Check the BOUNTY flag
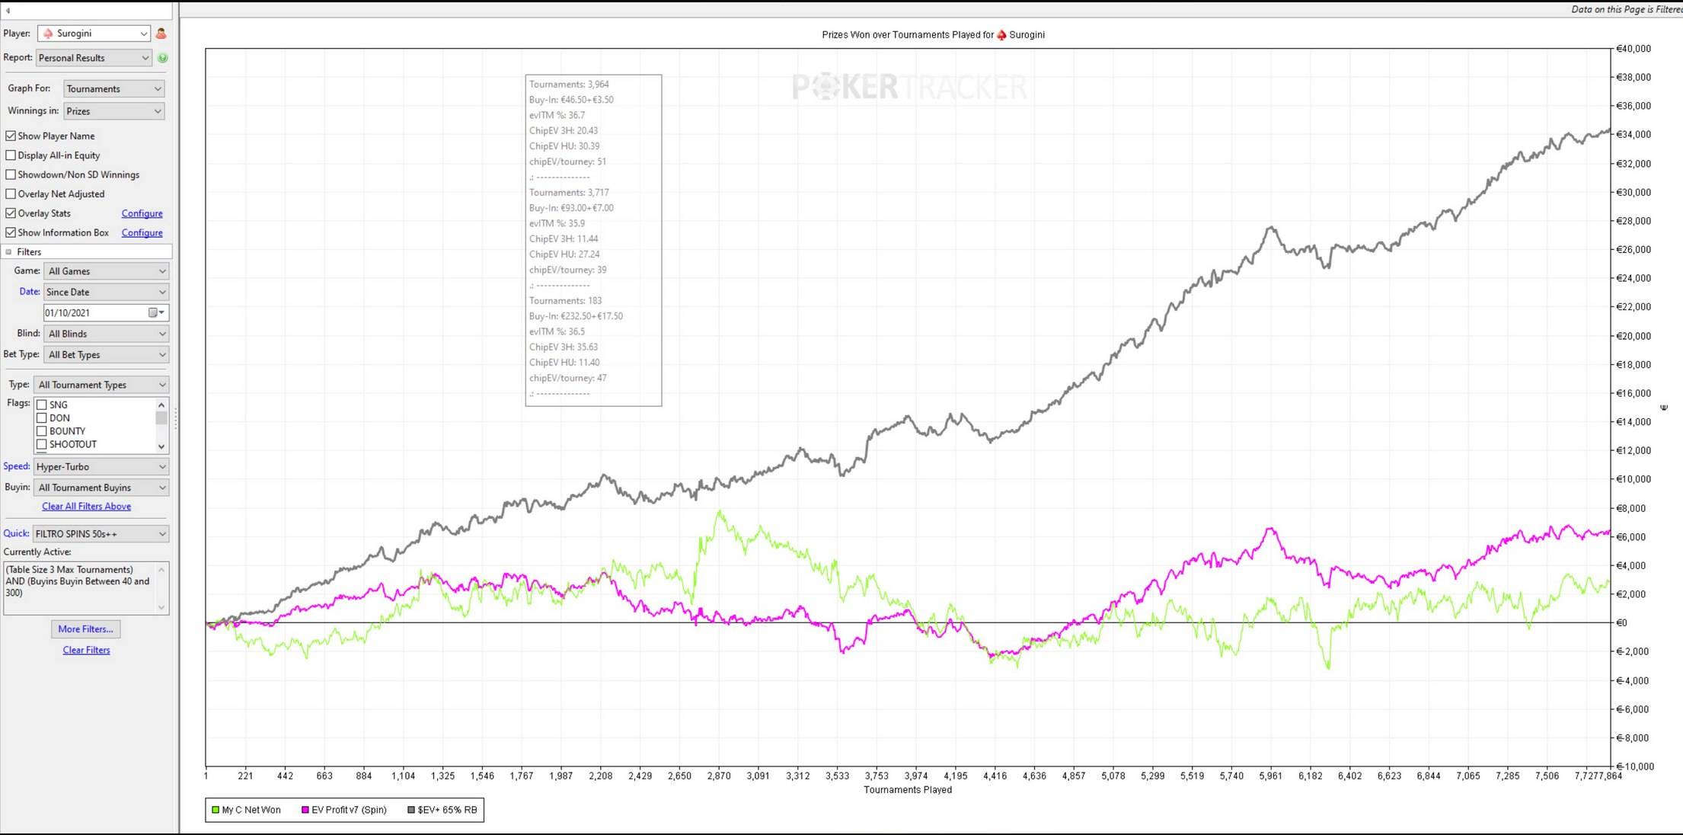This screenshot has height=835, width=1683. (x=42, y=431)
